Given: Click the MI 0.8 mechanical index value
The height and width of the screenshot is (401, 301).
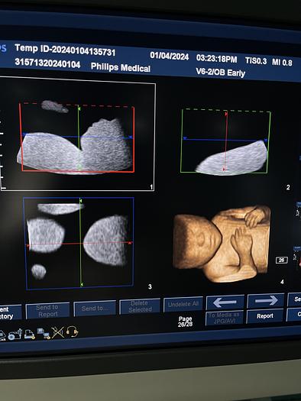Looking at the screenshot, I should (282, 62).
